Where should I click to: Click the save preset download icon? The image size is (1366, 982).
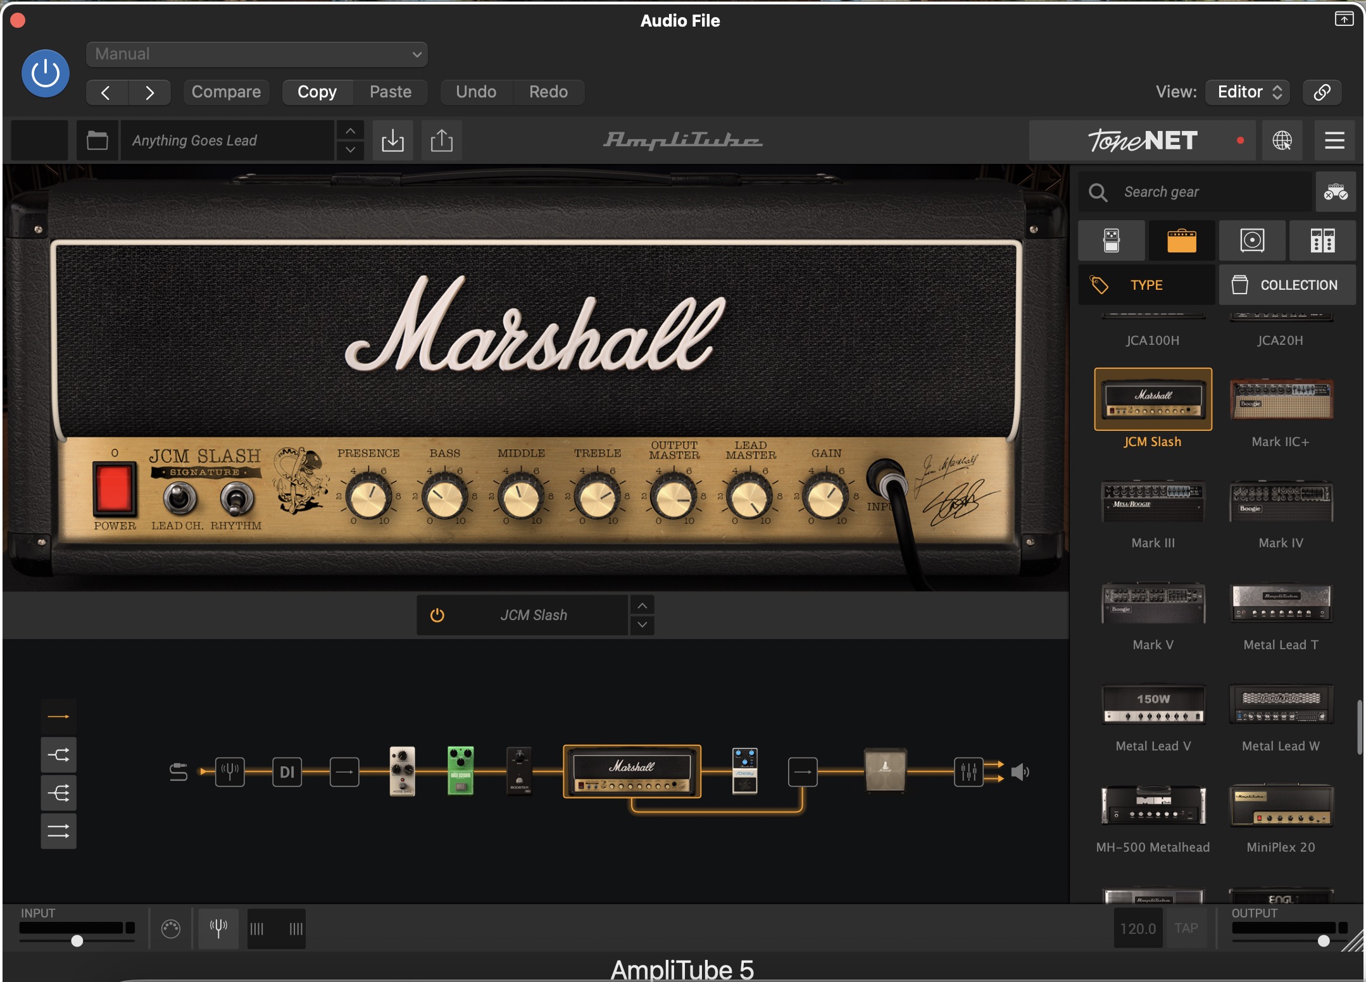(392, 140)
